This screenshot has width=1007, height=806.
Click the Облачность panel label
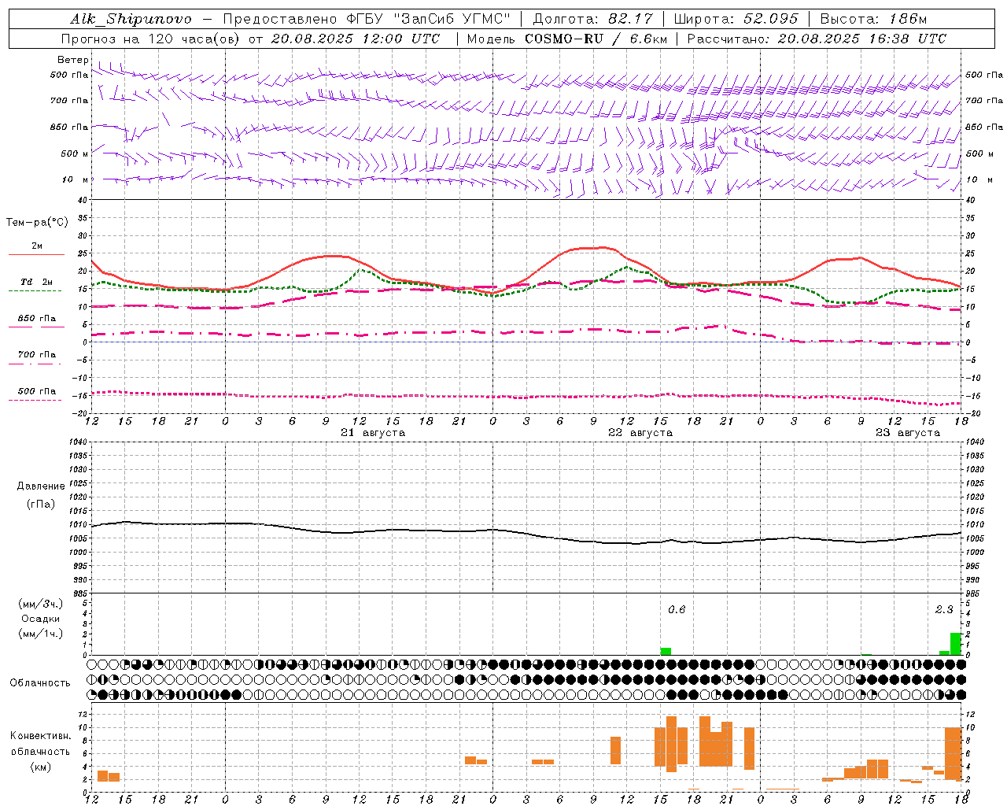(x=40, y=683)
